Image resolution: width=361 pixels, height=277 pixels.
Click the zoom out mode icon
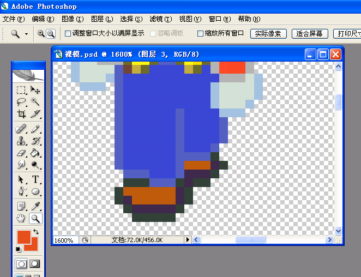(51, 34)
